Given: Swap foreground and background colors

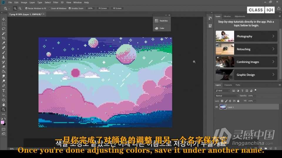Looking at the screenshot, I should pos(5,118).
